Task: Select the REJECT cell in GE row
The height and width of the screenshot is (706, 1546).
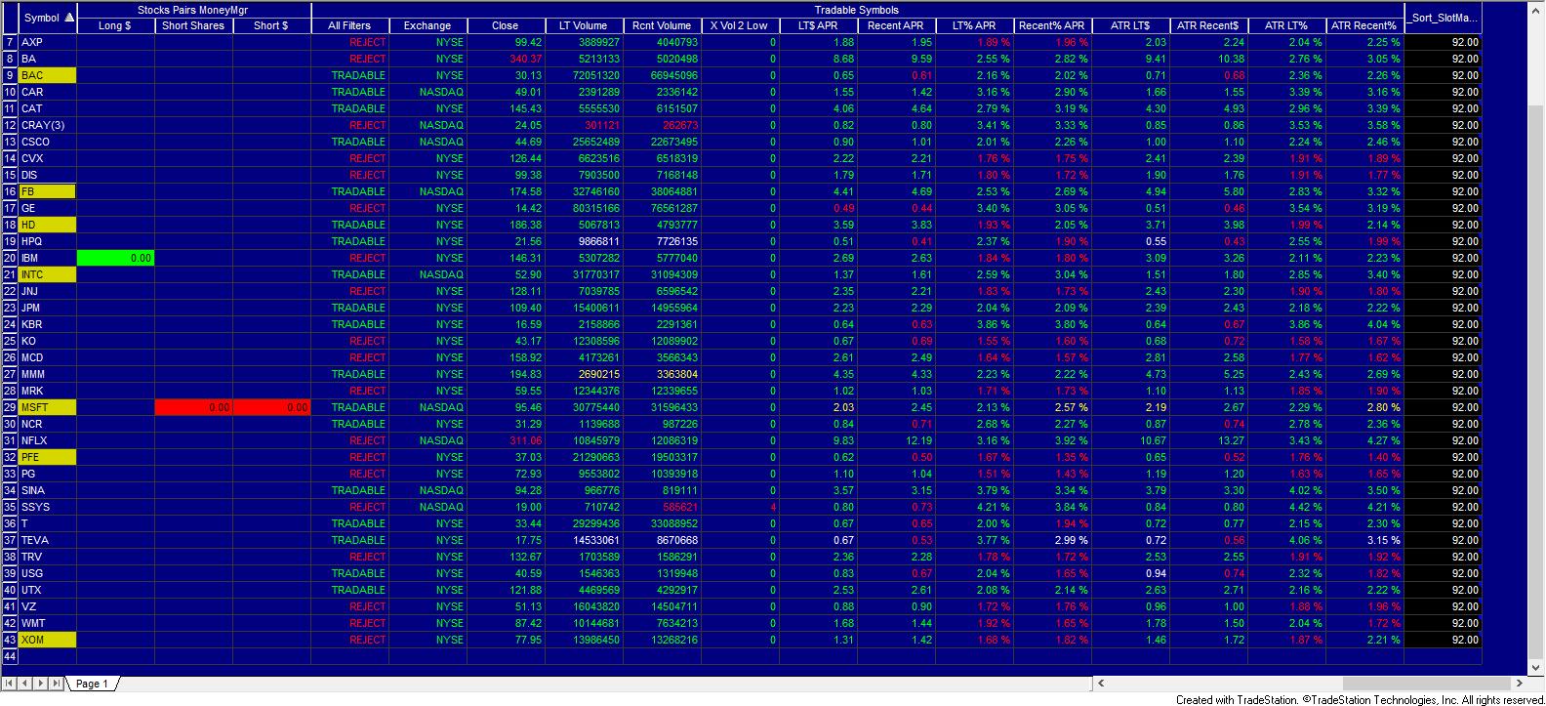Action: pyautogui.click(x=349, y=208)
